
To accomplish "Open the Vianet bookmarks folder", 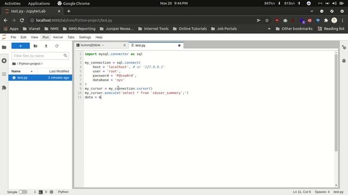I will [x=32, y=29].
